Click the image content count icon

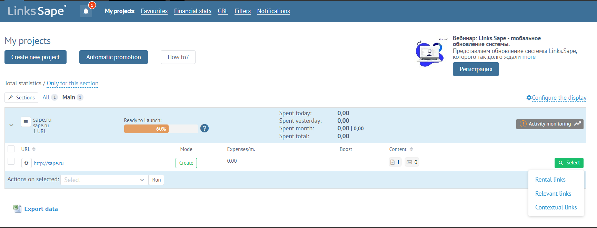[412, 162]
